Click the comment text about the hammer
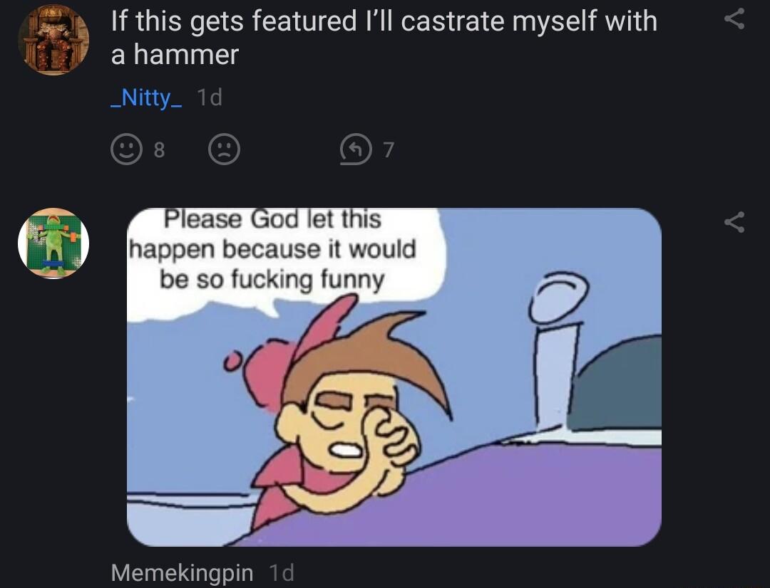The height and width of the screenshot is (588, 770). 384,37
